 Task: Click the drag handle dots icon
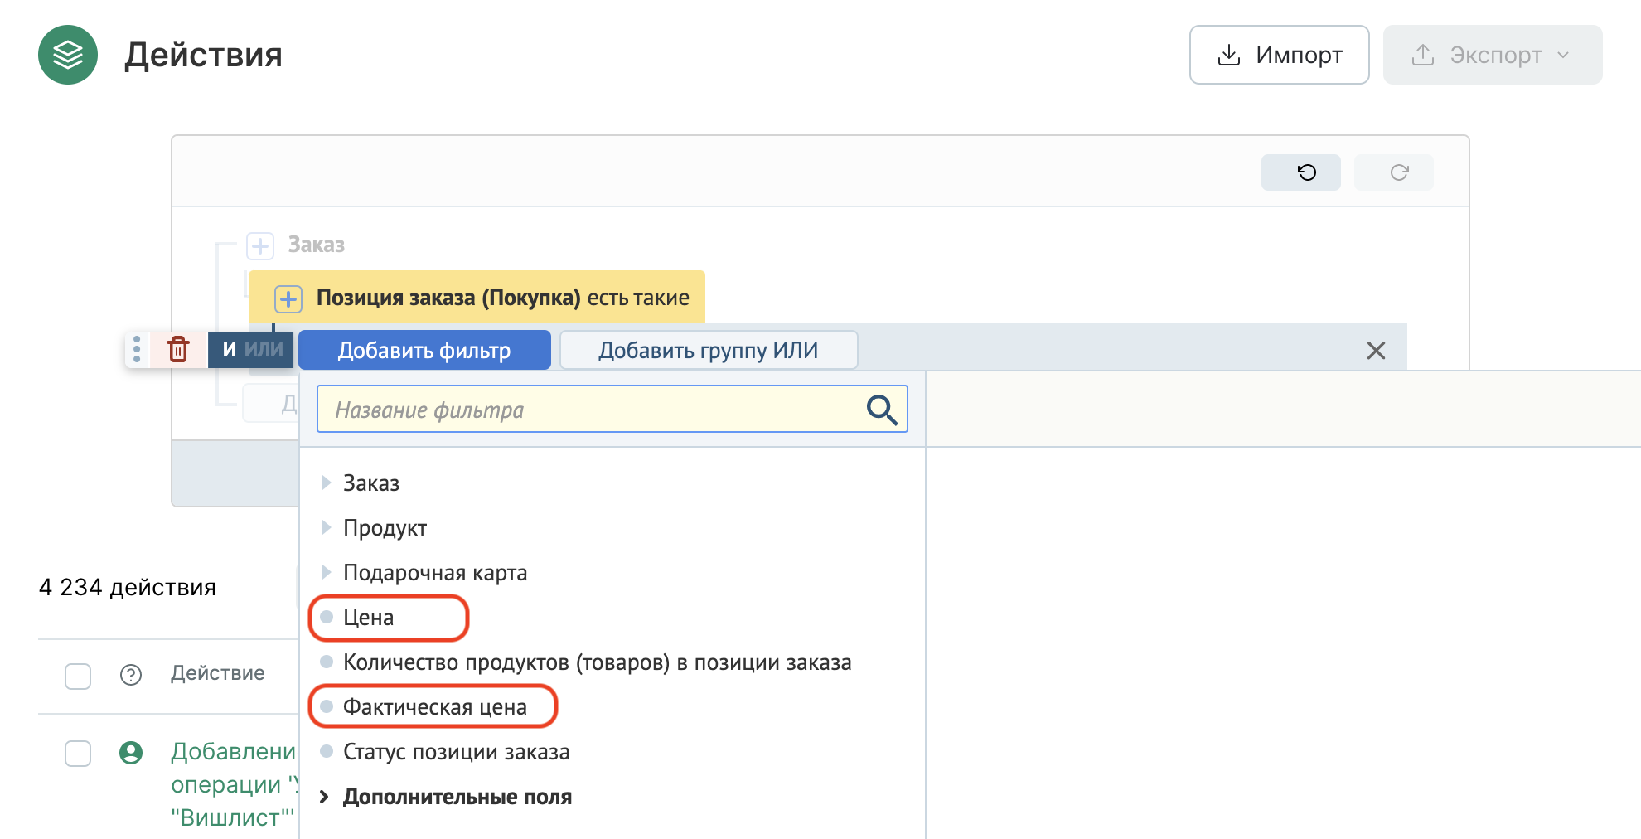[x=137, y=349]
